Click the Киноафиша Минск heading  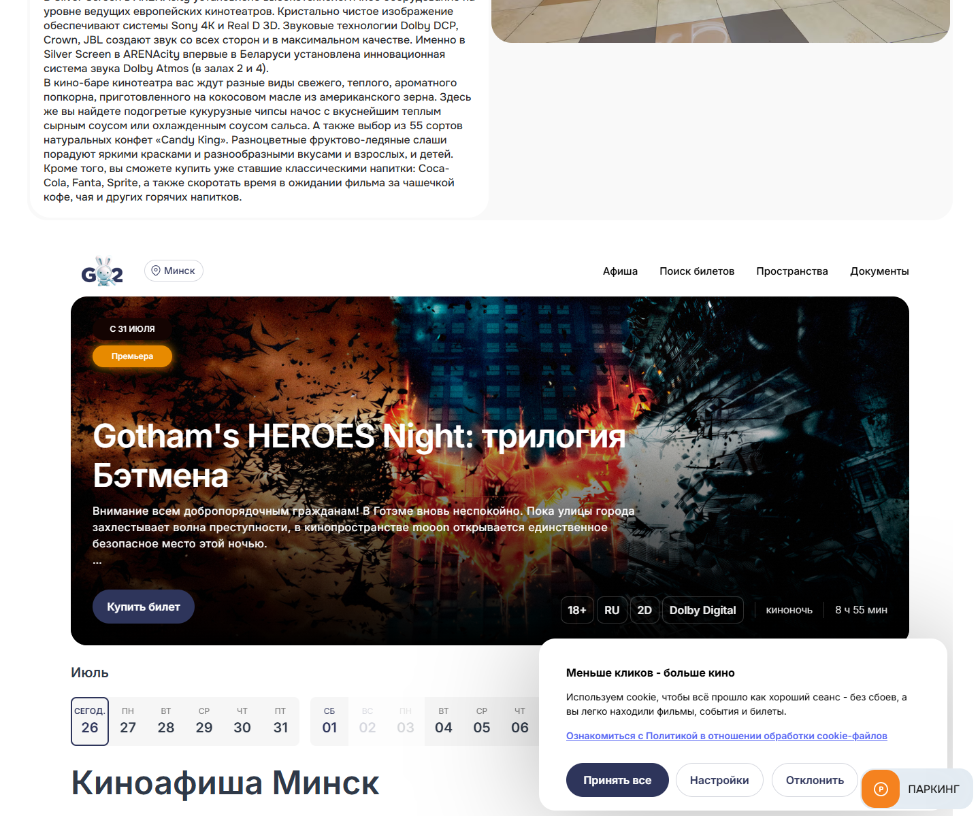point(225,783)
